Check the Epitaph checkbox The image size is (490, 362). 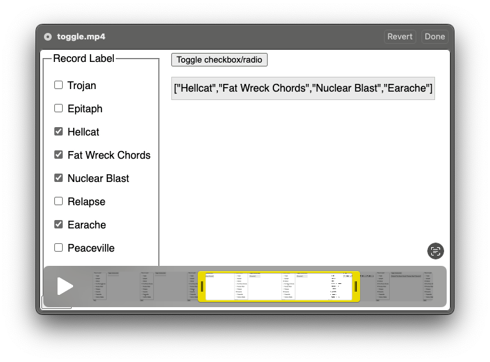pyautogui.click(x=58, y=108)
